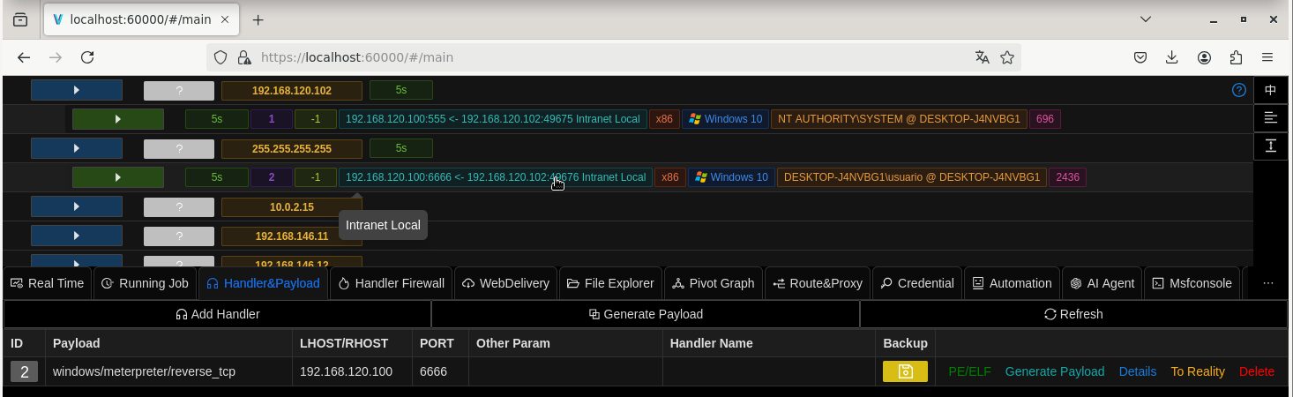1293x397 pixels.
Task: Reload page with browser refresh icon
Action: 87,57
